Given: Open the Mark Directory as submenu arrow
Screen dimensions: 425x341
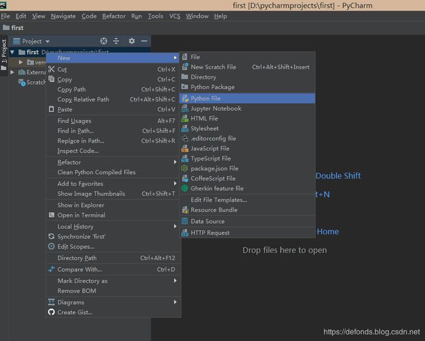Looking at the screenshot, I should [175, 281].
